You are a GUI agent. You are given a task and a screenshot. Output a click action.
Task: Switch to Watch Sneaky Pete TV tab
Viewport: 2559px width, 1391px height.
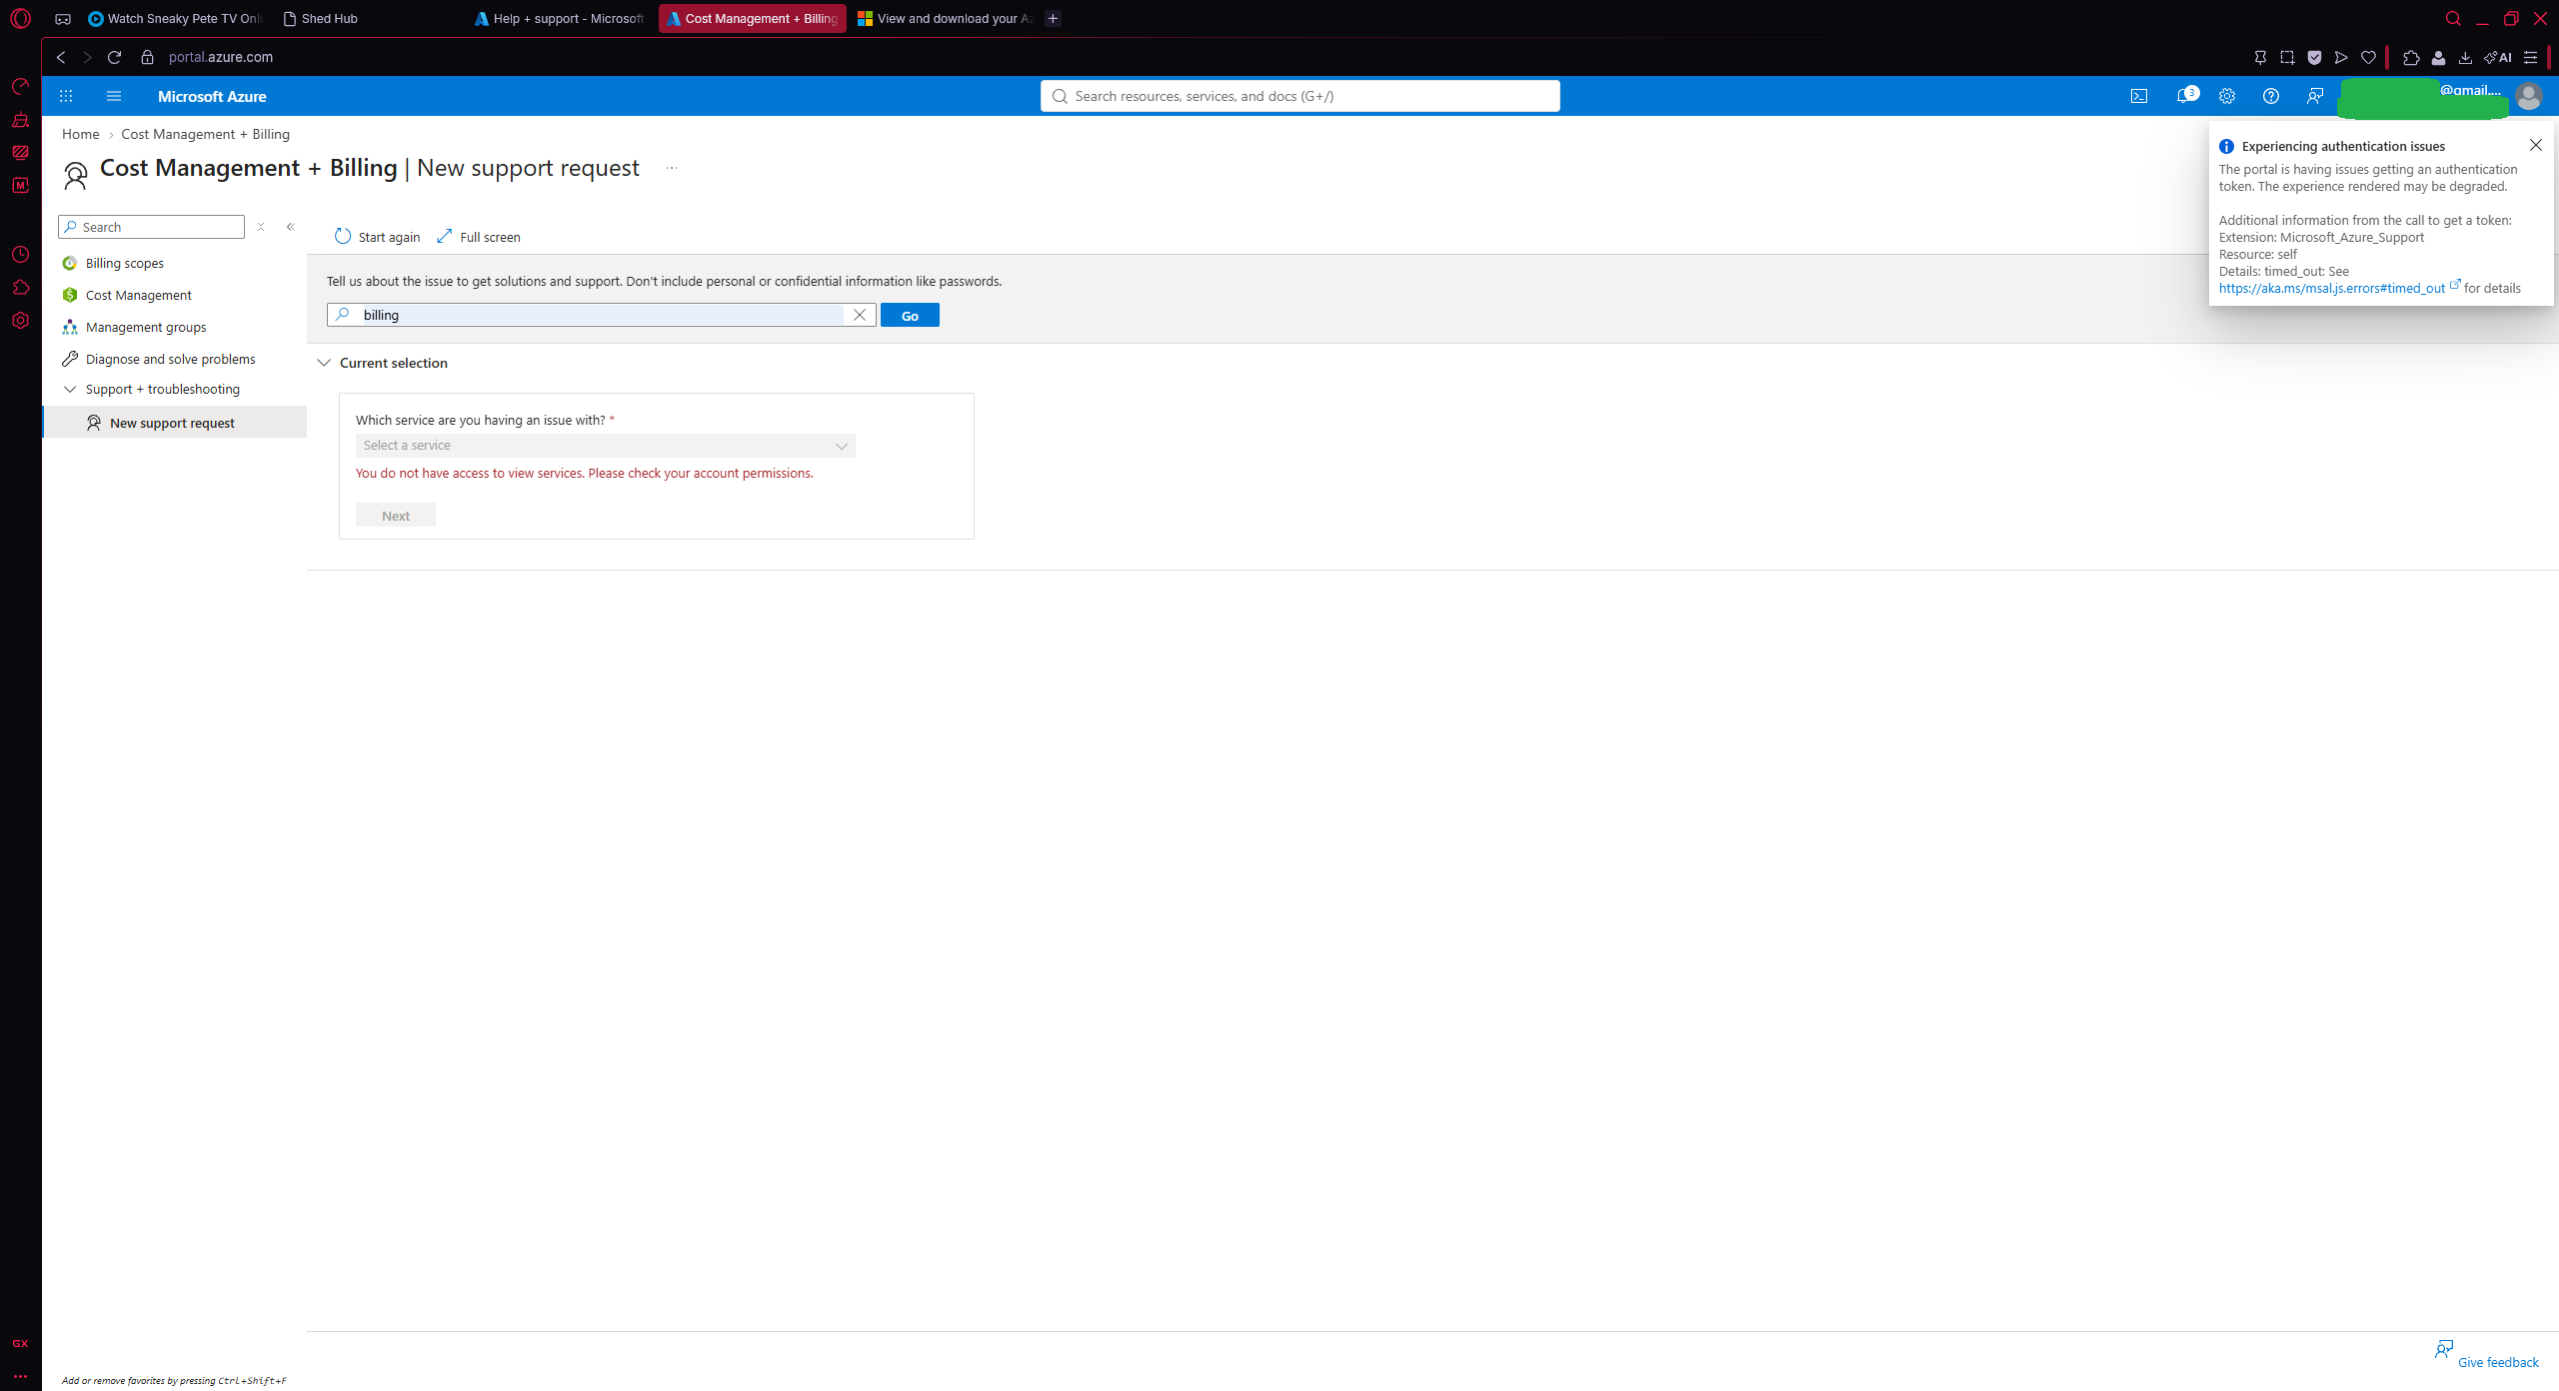tap(175, 18)
